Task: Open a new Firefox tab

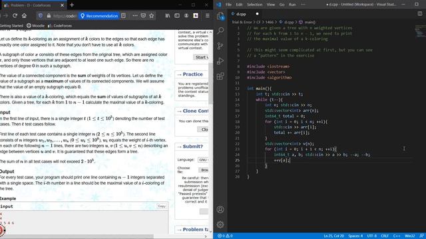Action: pos(72,5)
